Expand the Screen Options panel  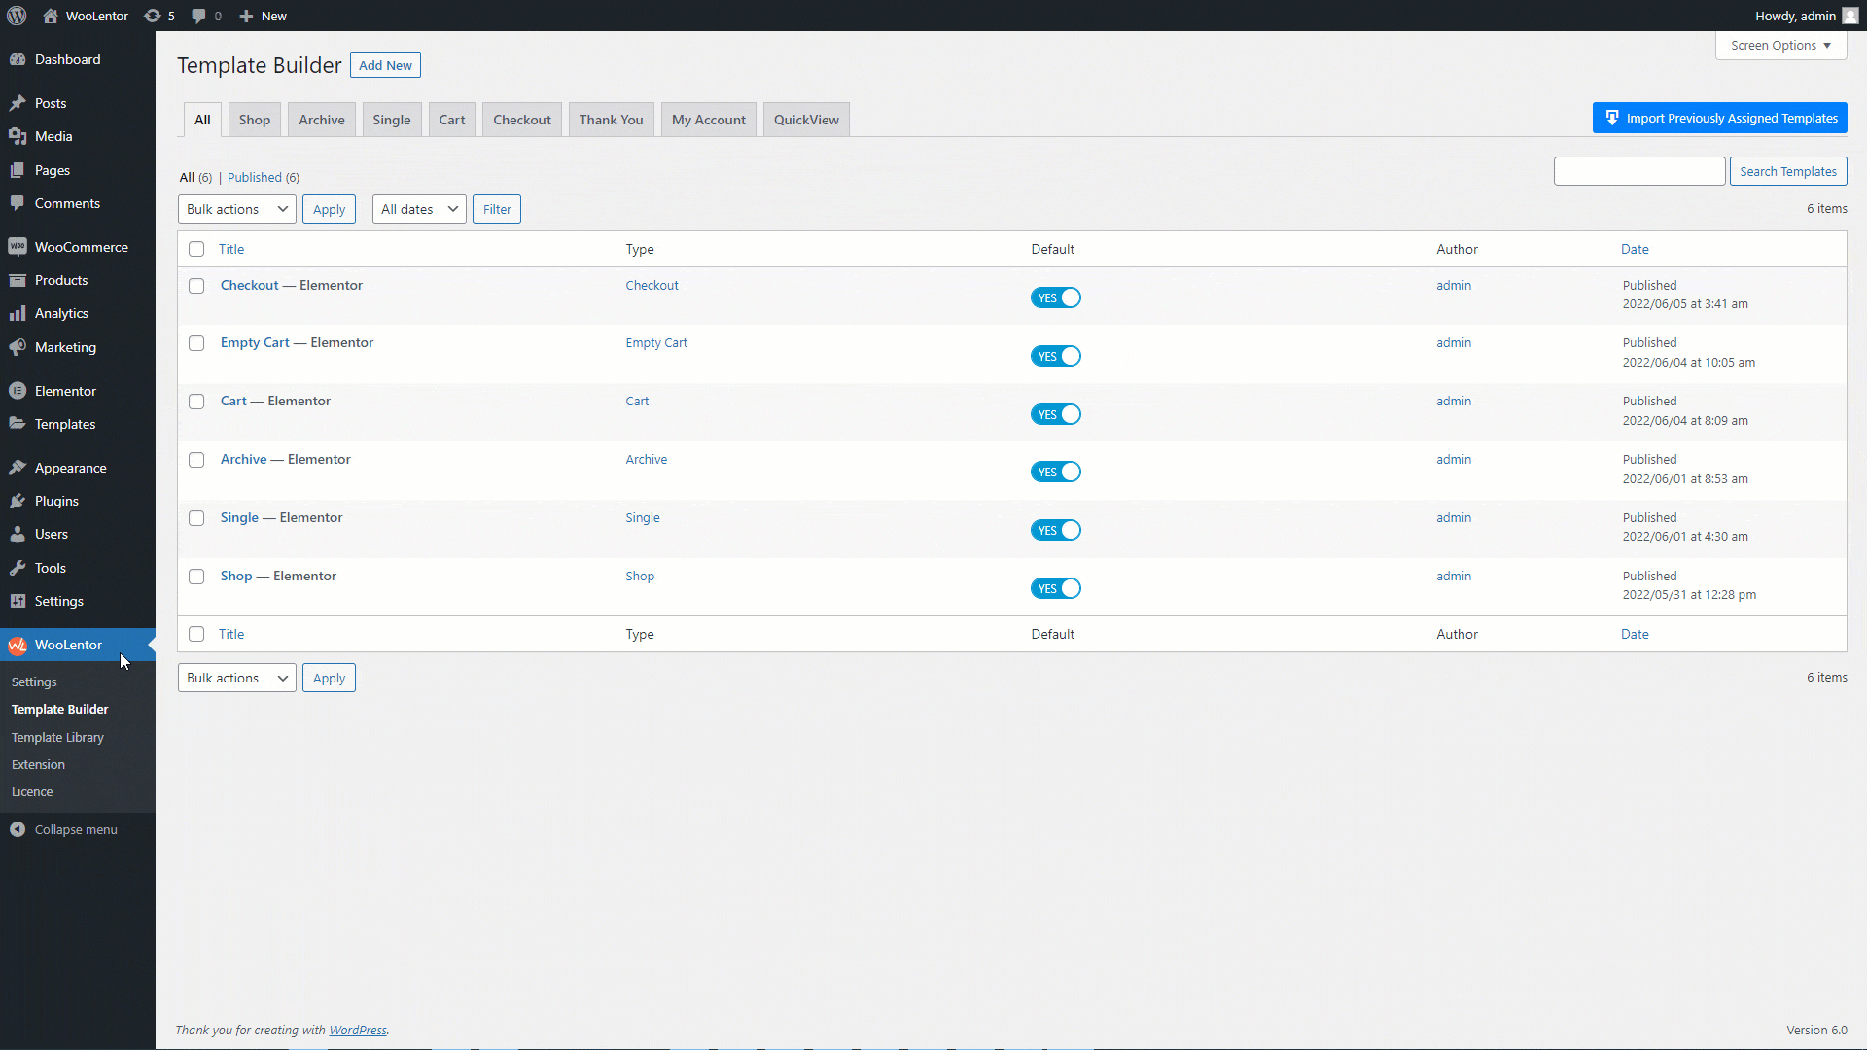click(x=1780, y=46)
